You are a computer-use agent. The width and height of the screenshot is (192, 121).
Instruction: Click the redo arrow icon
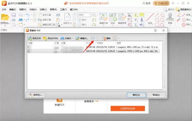[x=28, y=20]
